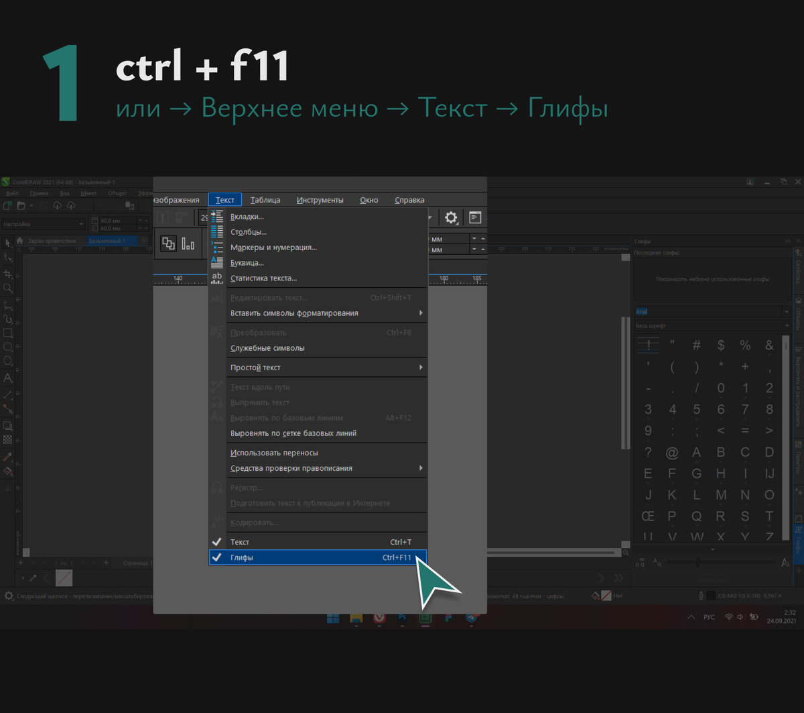Select the Zoom magnifier tool

(8, 288)
